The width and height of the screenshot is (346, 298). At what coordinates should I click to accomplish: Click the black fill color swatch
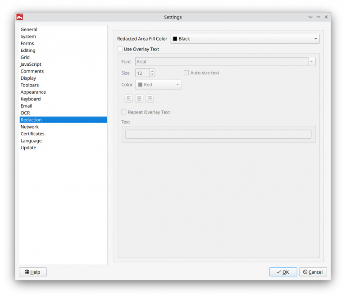click(x=175, y=39)
